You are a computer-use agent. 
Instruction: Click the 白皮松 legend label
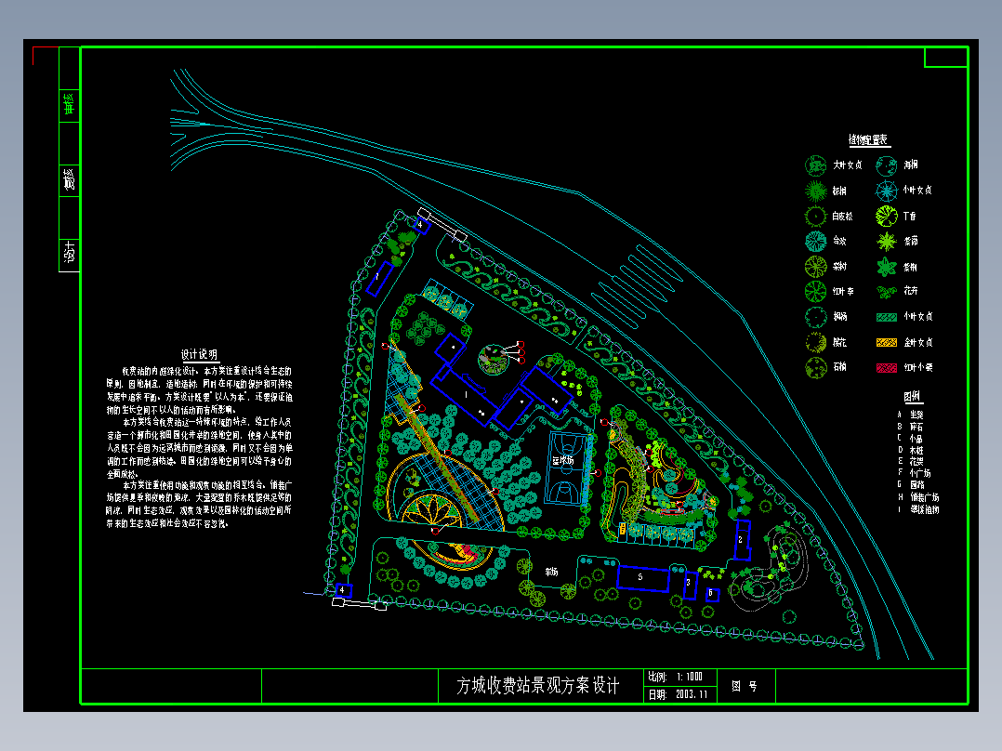click(842, 217)
